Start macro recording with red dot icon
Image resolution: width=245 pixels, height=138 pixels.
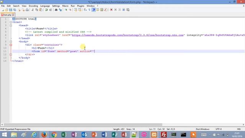tap(111, 10)
